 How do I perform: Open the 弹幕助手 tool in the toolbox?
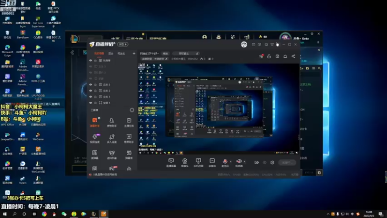95,122
